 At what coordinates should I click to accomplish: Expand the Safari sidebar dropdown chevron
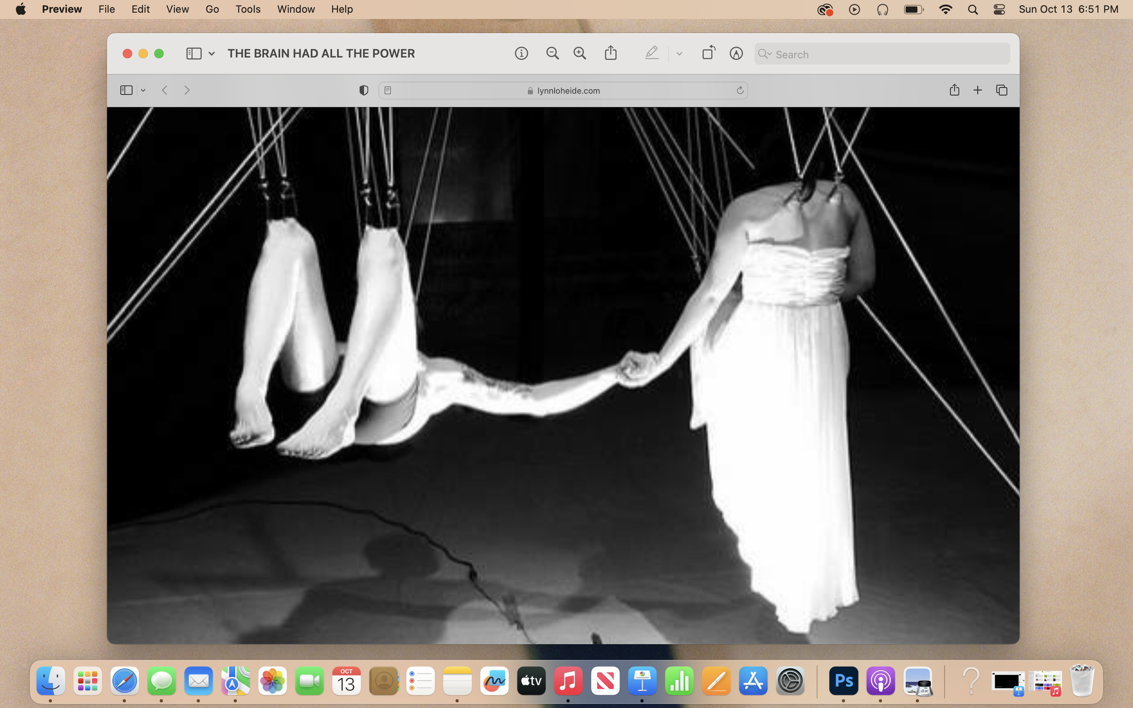click(x=143, y=91)
